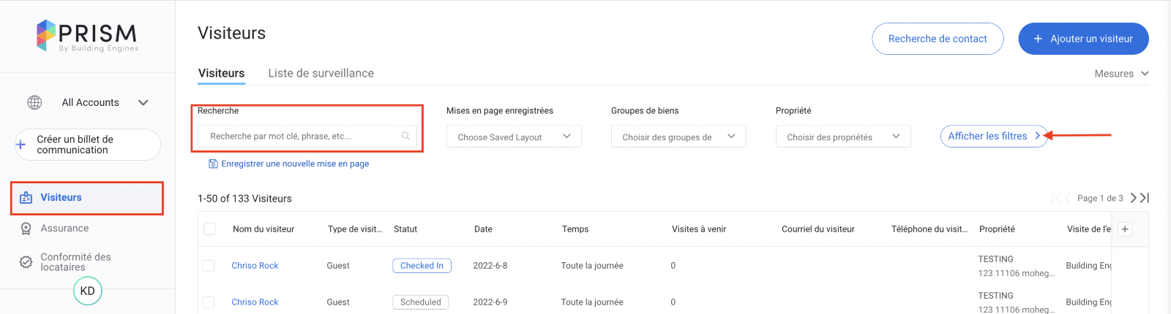Expand the All Accounts dropdown
The width and height of the screenshot is (1171, 314).
pos(143,103)
